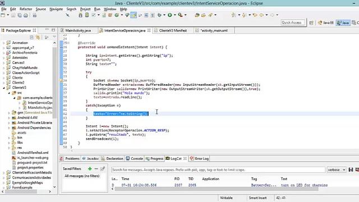This screenshot has height=202, width=359.
Task: Select AndroidManifest.xml in Package Explorer
Action: pyautogui.click(x=33, y=153)
